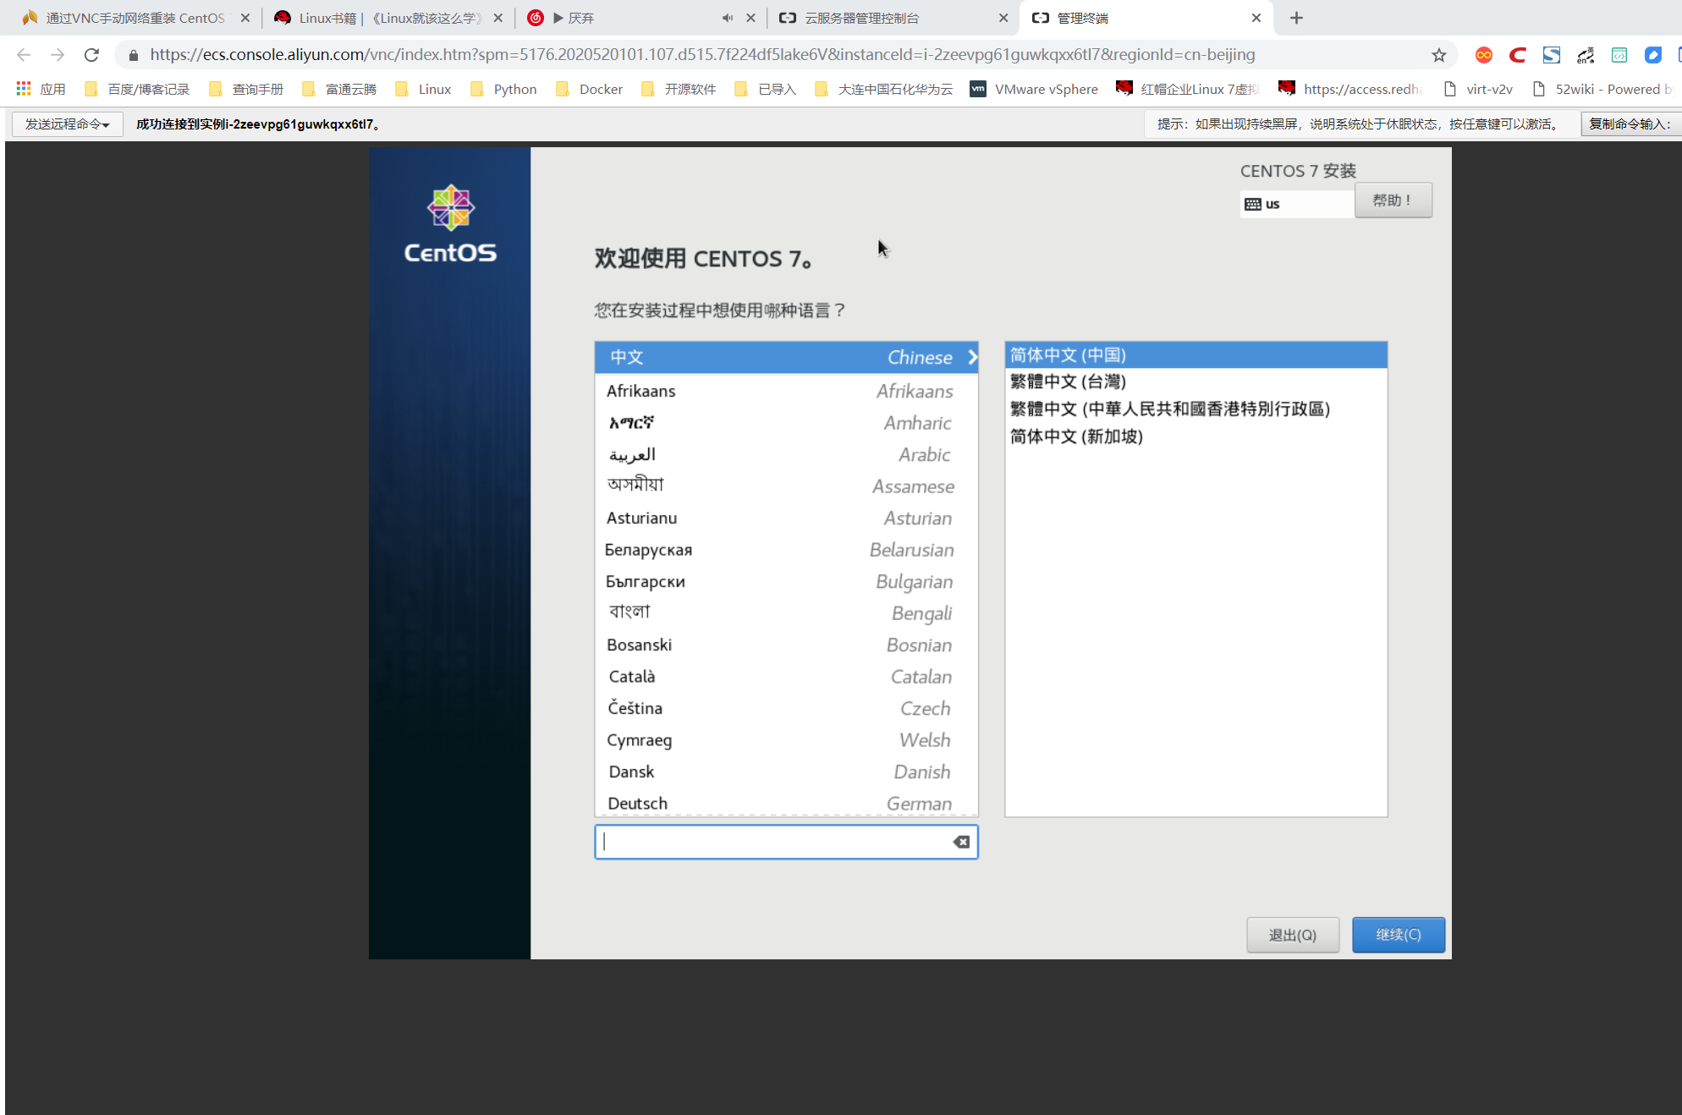Image resolution: width=1682 pixels, height=1115 pixels.
Task: Open the 已导入 bookmark folder
Action: tap(765, 89)
